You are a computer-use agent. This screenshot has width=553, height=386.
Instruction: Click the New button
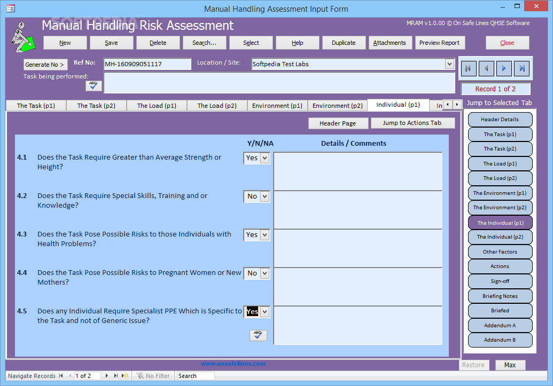pos(65,43)
